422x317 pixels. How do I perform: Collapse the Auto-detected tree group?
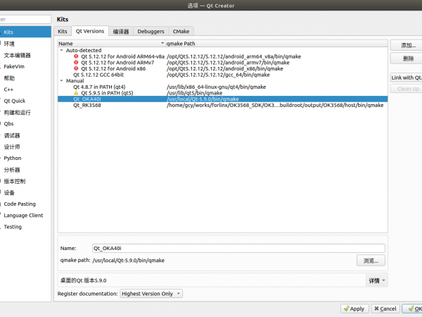pos(62,51)
